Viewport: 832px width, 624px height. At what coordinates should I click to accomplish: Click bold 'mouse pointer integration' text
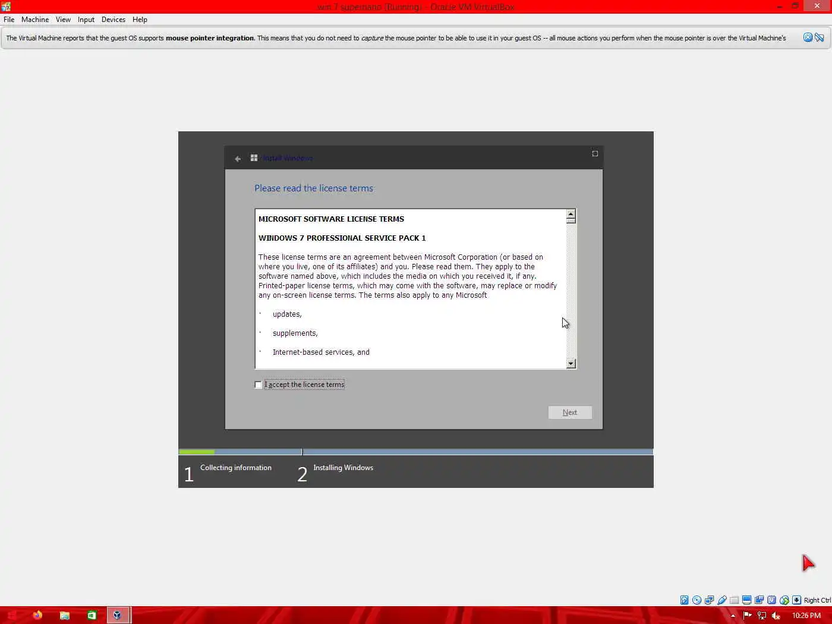click(x=210, y=38)
